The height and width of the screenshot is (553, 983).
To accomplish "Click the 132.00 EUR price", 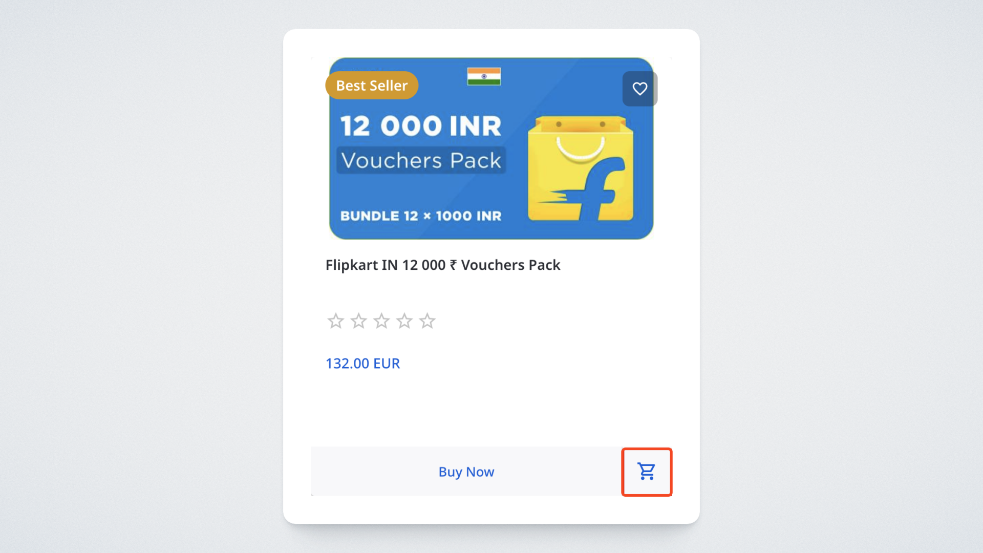I will (362, 363).
